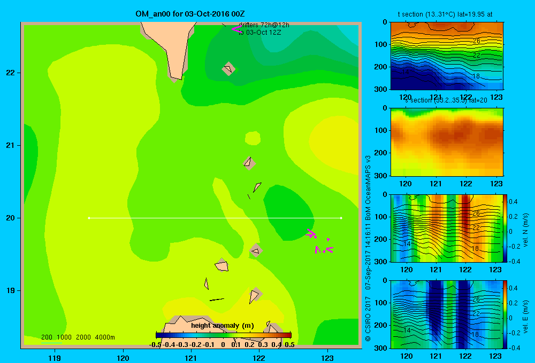Click isotherm label '26' in the temperature section
535x363 pixels.
[x=477, y=41]
